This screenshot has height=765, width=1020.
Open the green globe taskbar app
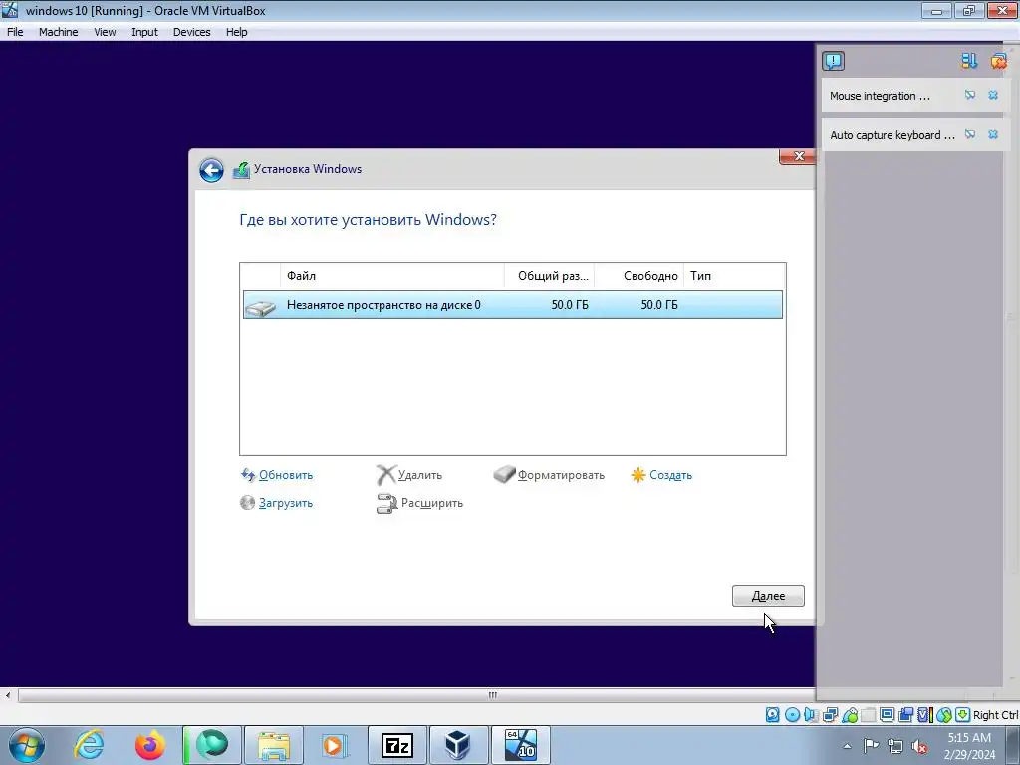click(x=212, y=745)
